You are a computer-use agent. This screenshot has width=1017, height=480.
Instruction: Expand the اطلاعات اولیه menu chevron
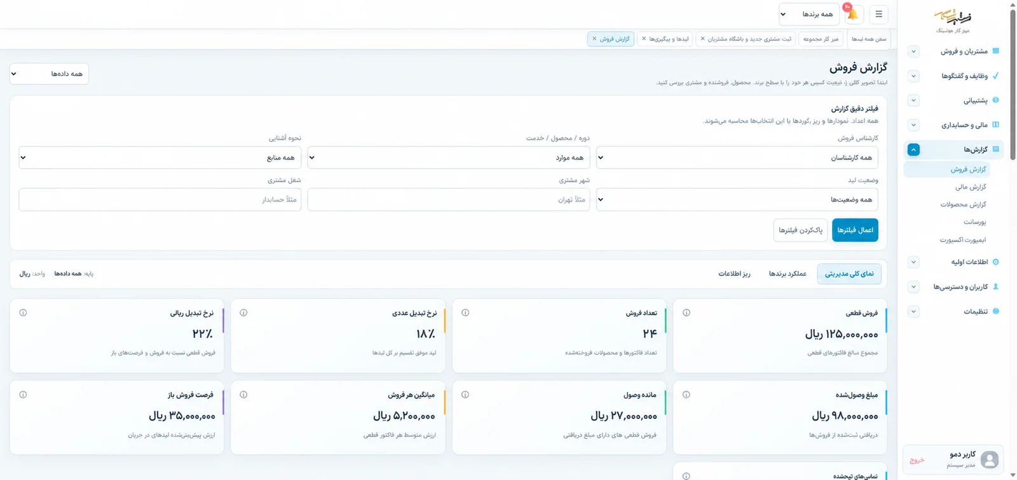pyautogui.click(x=913, y=262)
